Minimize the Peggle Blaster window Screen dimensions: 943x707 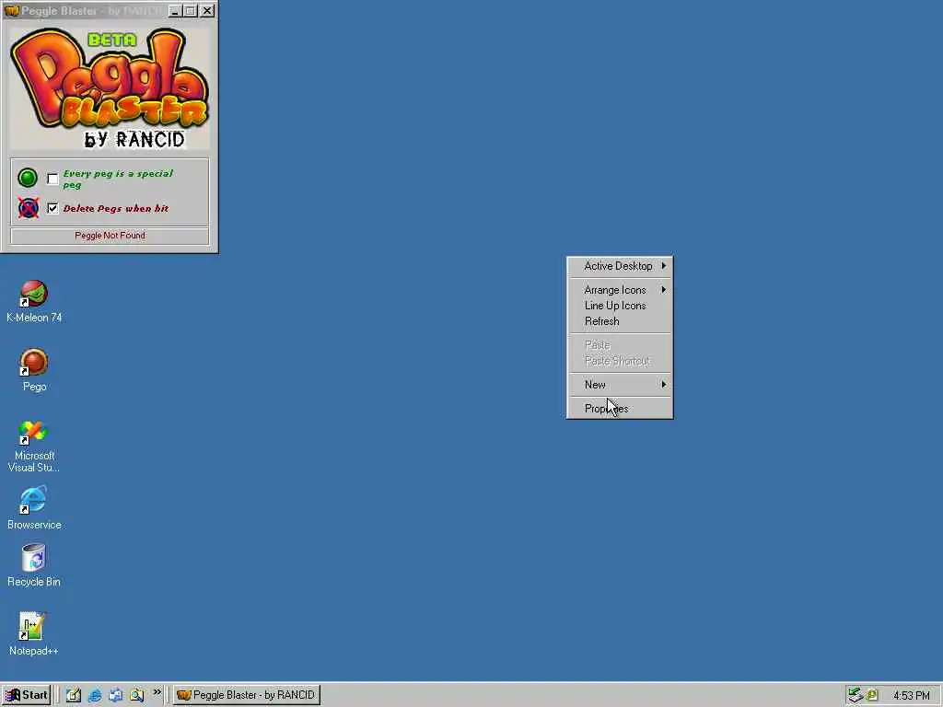175,11
